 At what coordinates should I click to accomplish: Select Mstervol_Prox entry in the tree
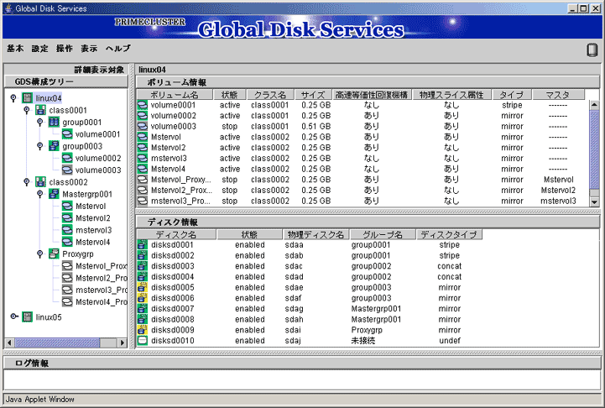(101, 266)
